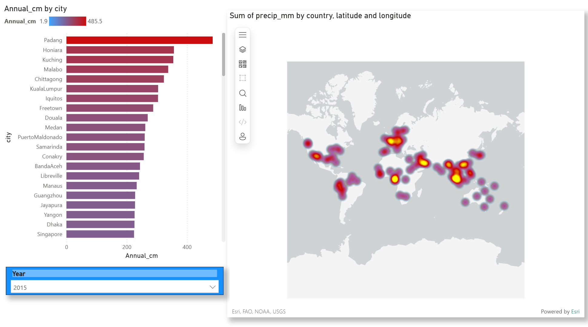Select the Medan bar
This screenshot has width=588, height=327.
106,127
